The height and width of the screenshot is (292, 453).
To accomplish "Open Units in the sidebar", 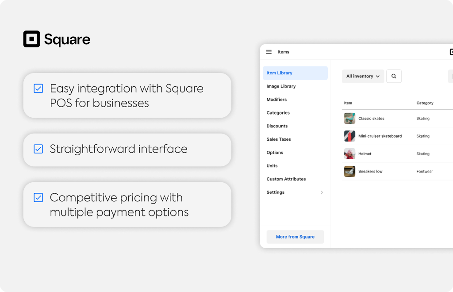I will 272,166.
